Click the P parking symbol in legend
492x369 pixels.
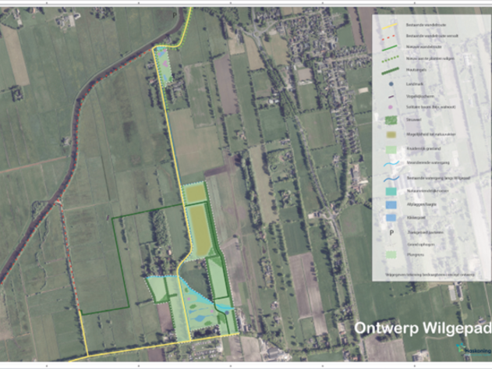click(x=391, y=233)
